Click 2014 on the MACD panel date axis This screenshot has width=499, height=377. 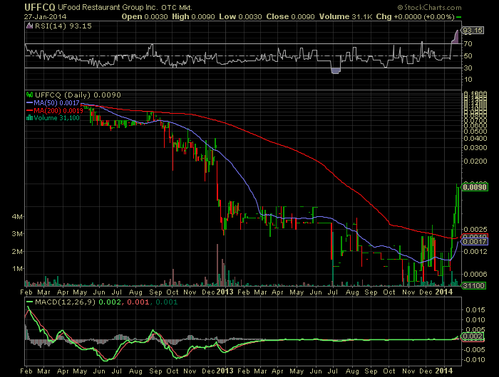tap(443, 371)
